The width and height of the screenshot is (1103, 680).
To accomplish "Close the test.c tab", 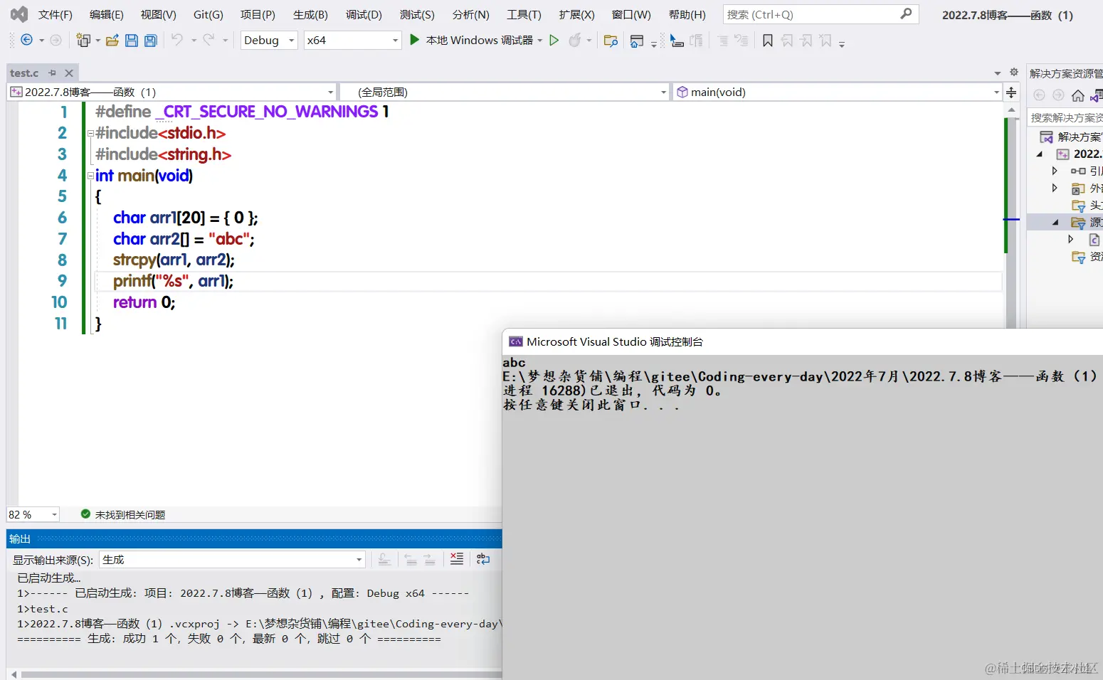I will click(69, 73).
